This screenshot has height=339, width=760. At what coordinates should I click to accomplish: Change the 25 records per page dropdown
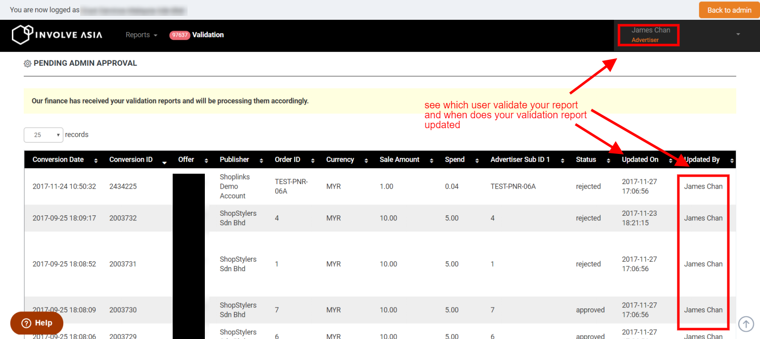point(44,135)
